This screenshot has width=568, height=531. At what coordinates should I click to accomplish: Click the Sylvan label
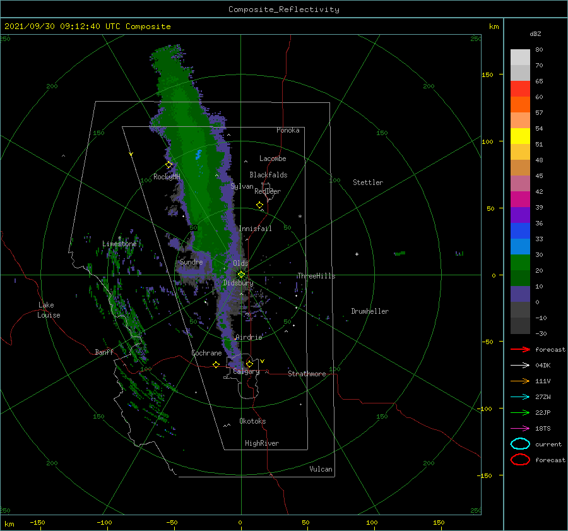242,186
